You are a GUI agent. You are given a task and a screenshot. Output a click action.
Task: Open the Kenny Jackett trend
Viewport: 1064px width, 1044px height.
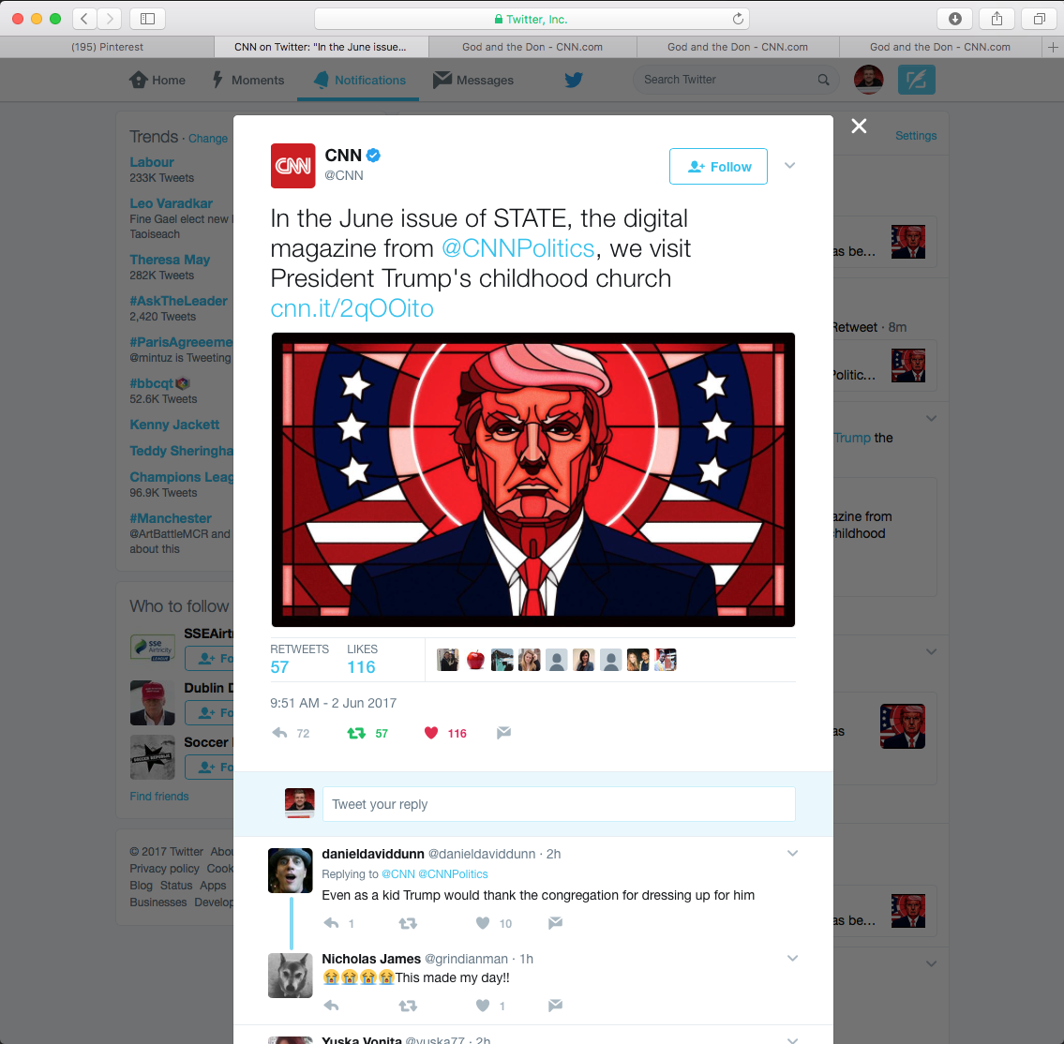tap(174, 425)
